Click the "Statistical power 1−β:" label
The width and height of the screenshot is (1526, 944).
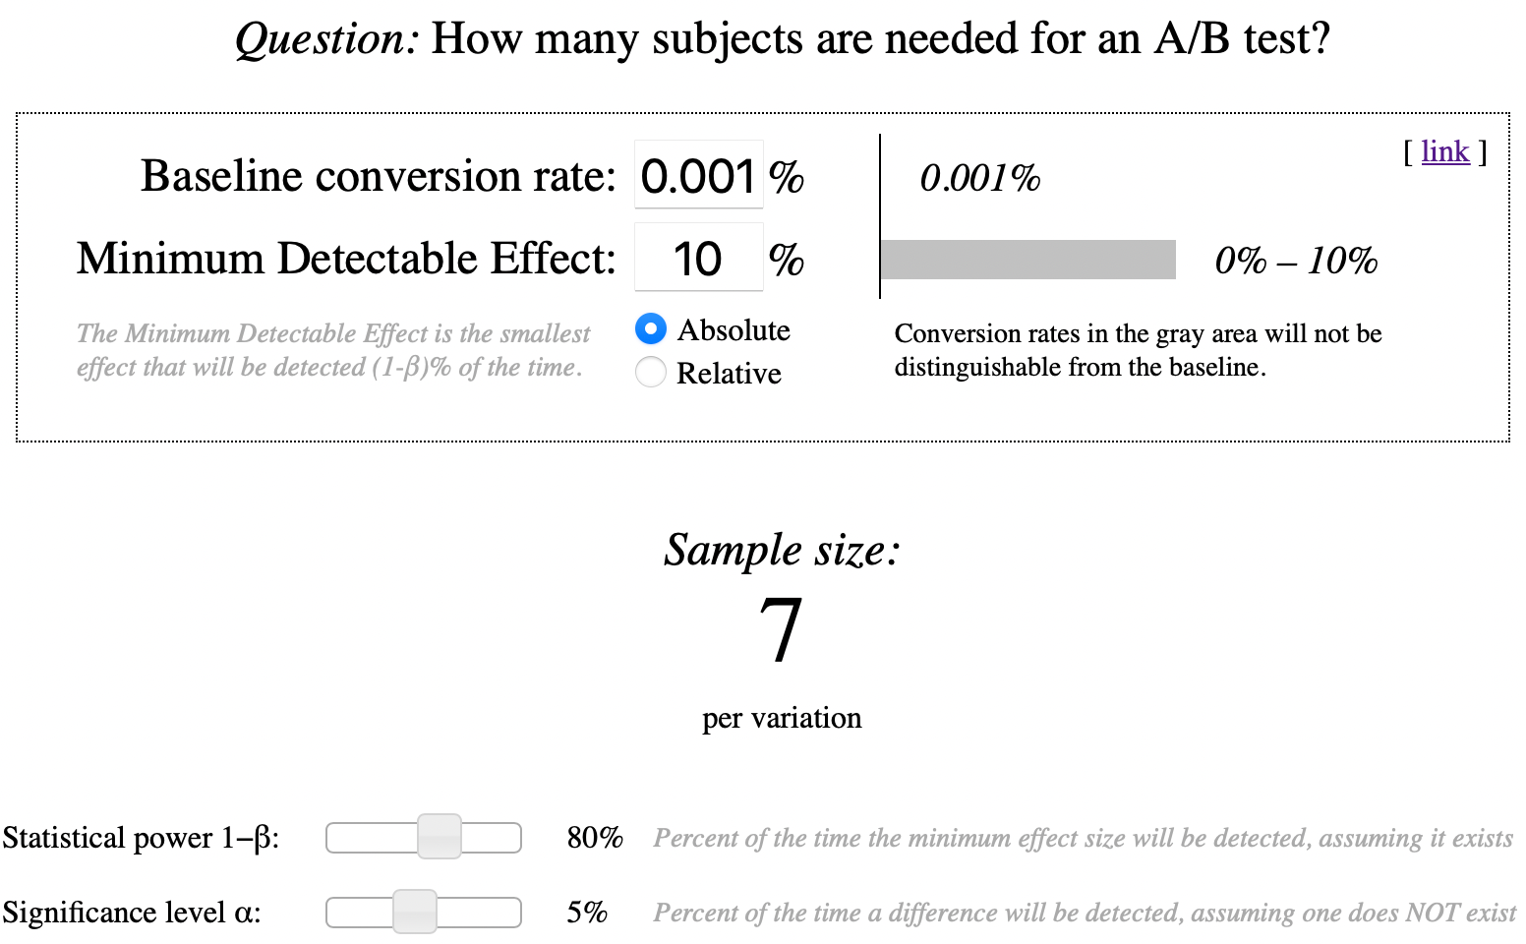point(141,838)
